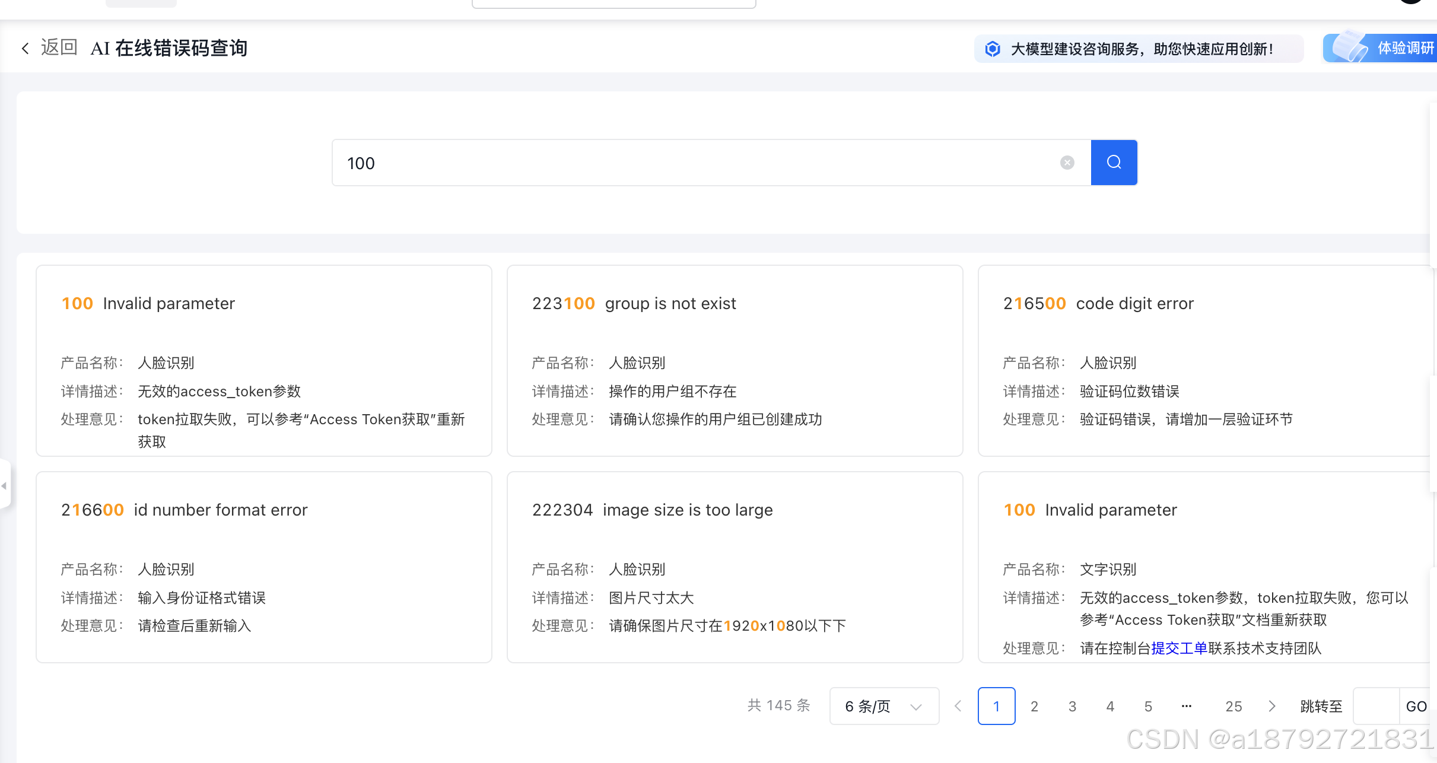Open the 223100 group is not exist card
This screenshot has height=763, width=1437.
[x=735, y=361]
